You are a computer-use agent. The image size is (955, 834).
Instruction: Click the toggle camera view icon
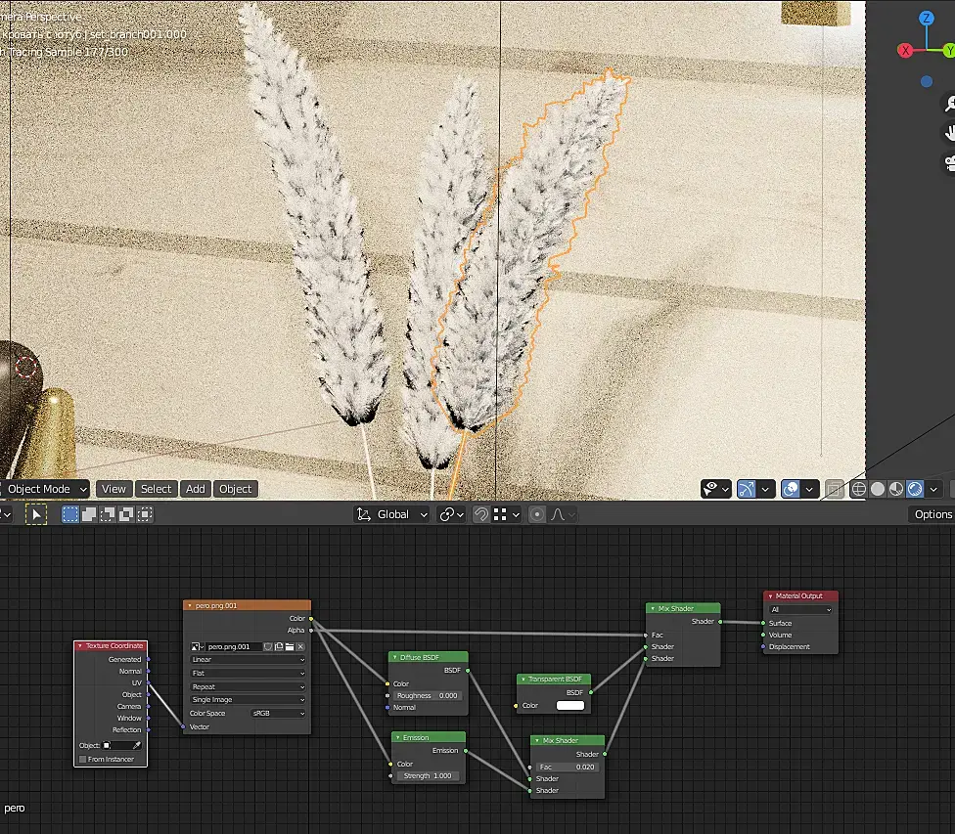(949, 162)
